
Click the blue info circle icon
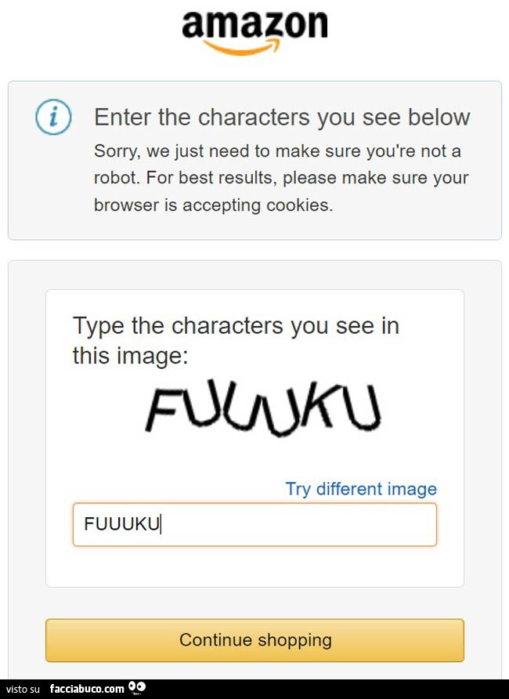pos(54,118)
